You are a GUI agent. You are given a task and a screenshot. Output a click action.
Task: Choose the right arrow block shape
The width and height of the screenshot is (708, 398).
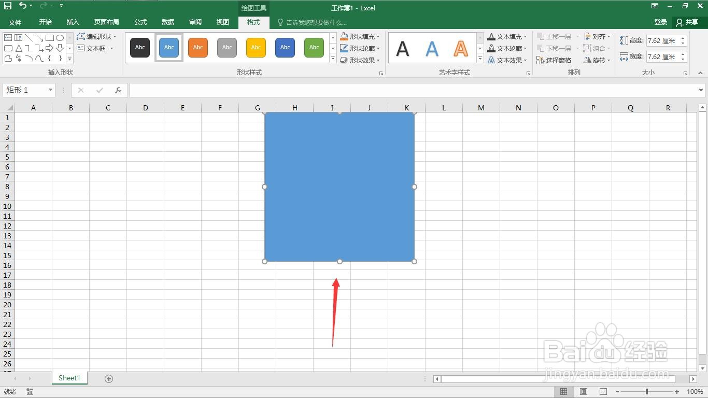click(50, 48)
